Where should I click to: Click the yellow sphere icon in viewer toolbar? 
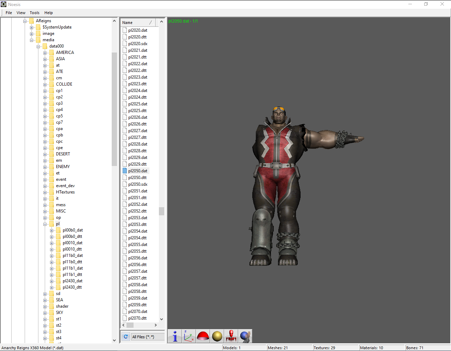(x=217, y=336)
